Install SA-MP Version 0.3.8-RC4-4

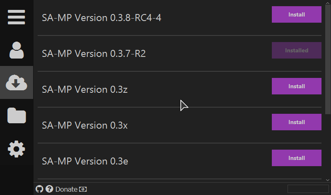(296, 14)
